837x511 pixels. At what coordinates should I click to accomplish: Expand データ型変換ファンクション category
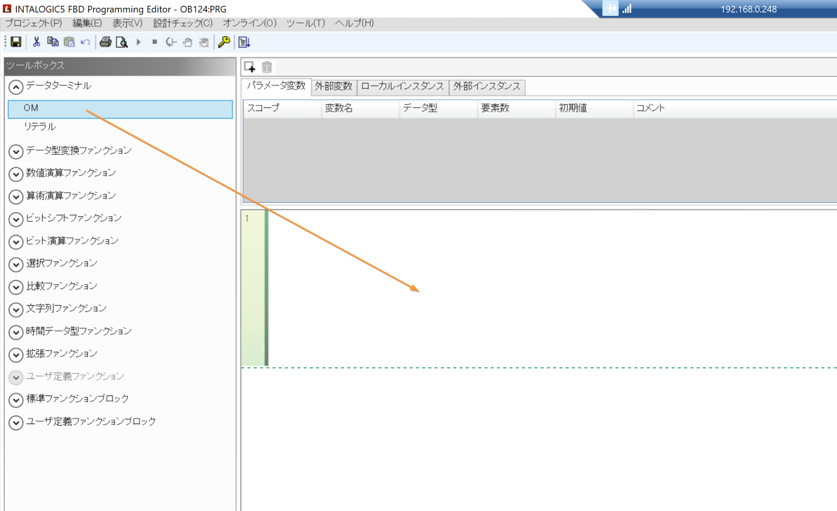[x=16, y=151]
